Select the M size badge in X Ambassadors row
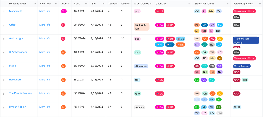263x117 pixels. click(x=63, y=52)
